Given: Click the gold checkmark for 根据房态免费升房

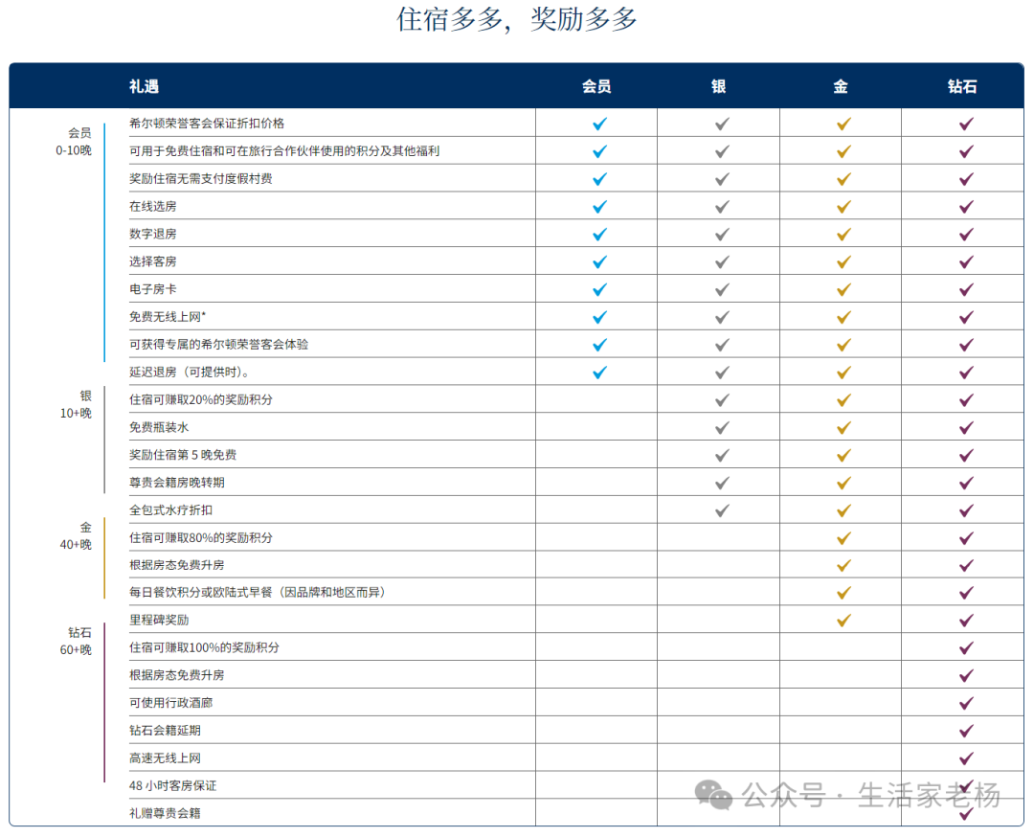Looking at the screenshot, I should pyautogui.click(x=842, y=565).
